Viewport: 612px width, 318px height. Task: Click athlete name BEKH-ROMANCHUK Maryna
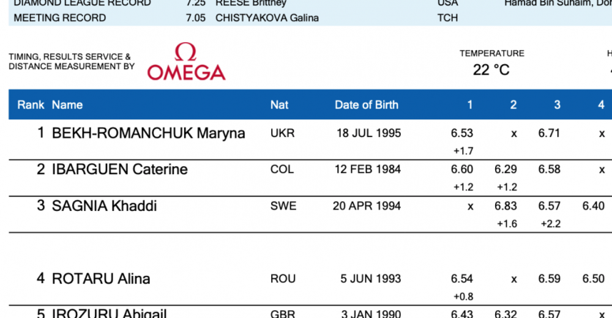(x=148, y=133)
